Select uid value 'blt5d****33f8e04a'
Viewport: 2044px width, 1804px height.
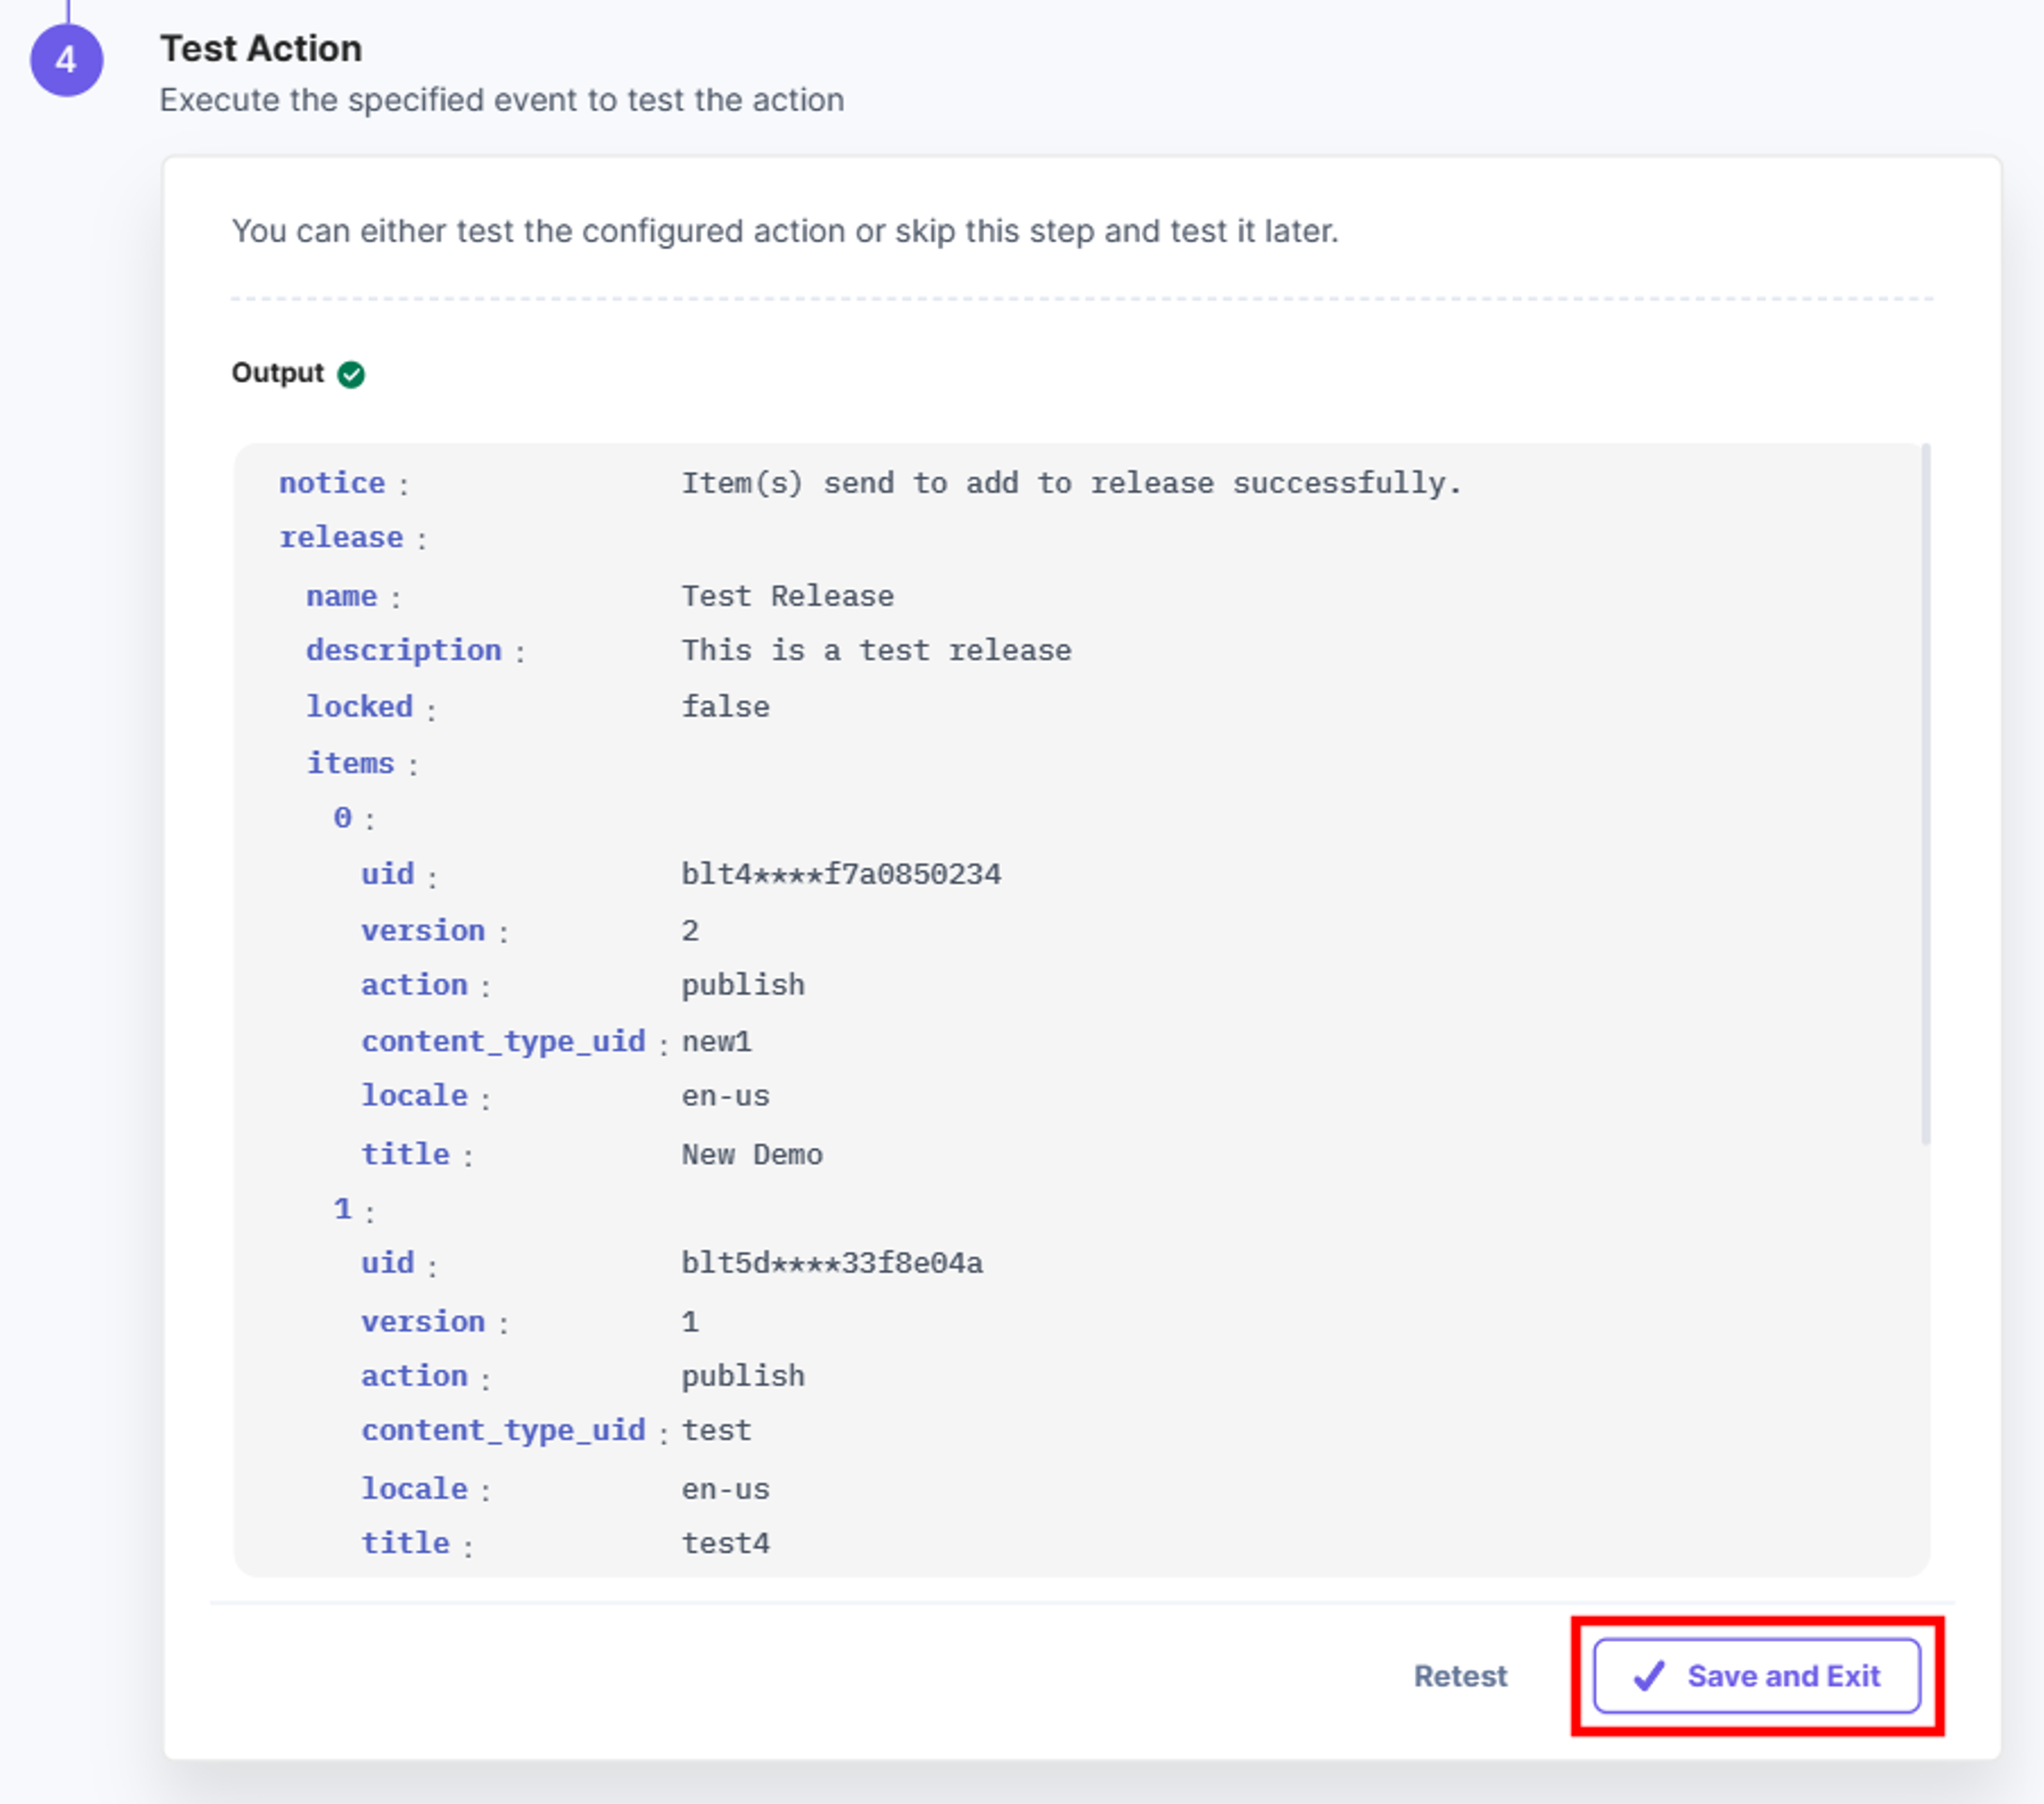coord(832,1263)
